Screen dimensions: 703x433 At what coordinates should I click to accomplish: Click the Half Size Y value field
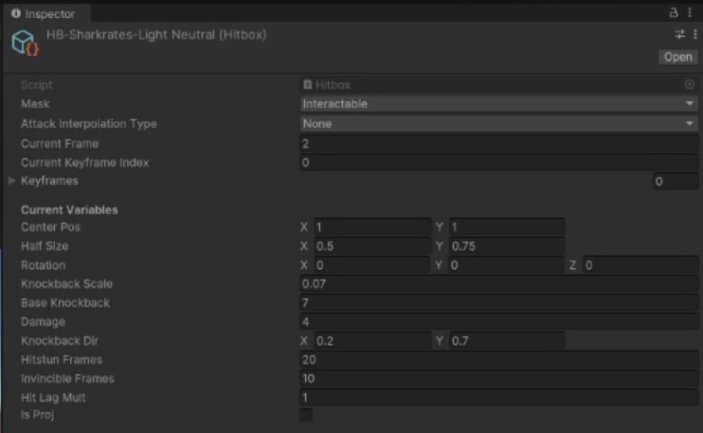tap(506, 246)
